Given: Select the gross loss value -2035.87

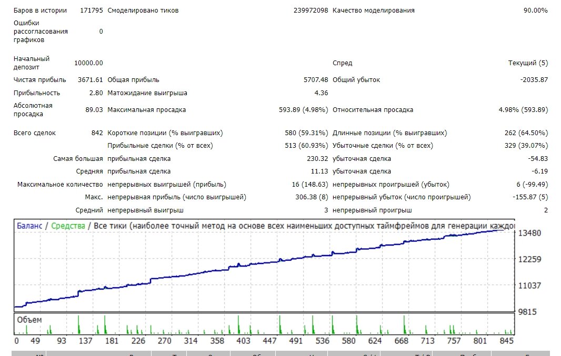Looking at the screenshot, I should click(x=534, y=80).
